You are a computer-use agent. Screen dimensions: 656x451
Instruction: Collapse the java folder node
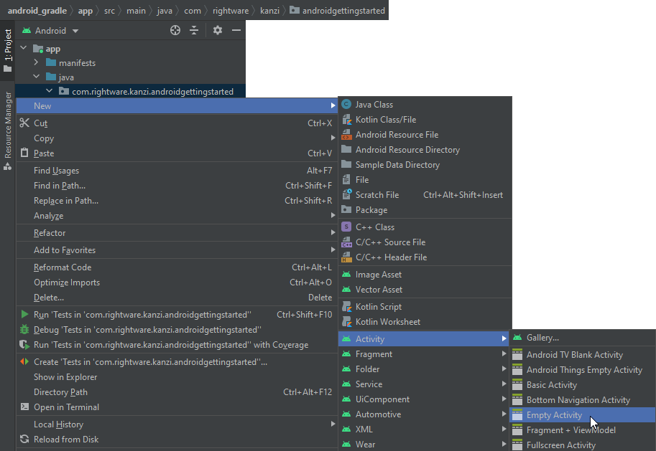pyautogui.click(x=36, y=77)
